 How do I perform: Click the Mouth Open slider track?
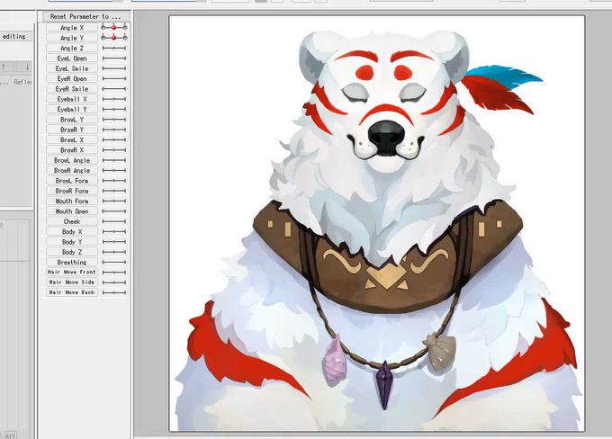pos(114,211)
